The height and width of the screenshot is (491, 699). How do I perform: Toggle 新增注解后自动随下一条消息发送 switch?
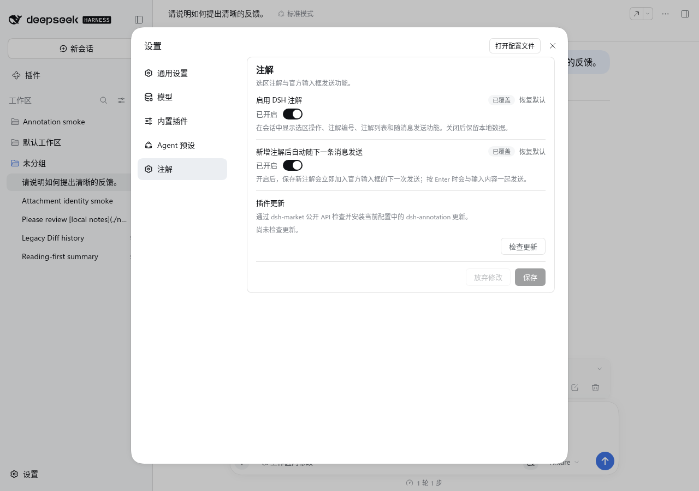293,165
